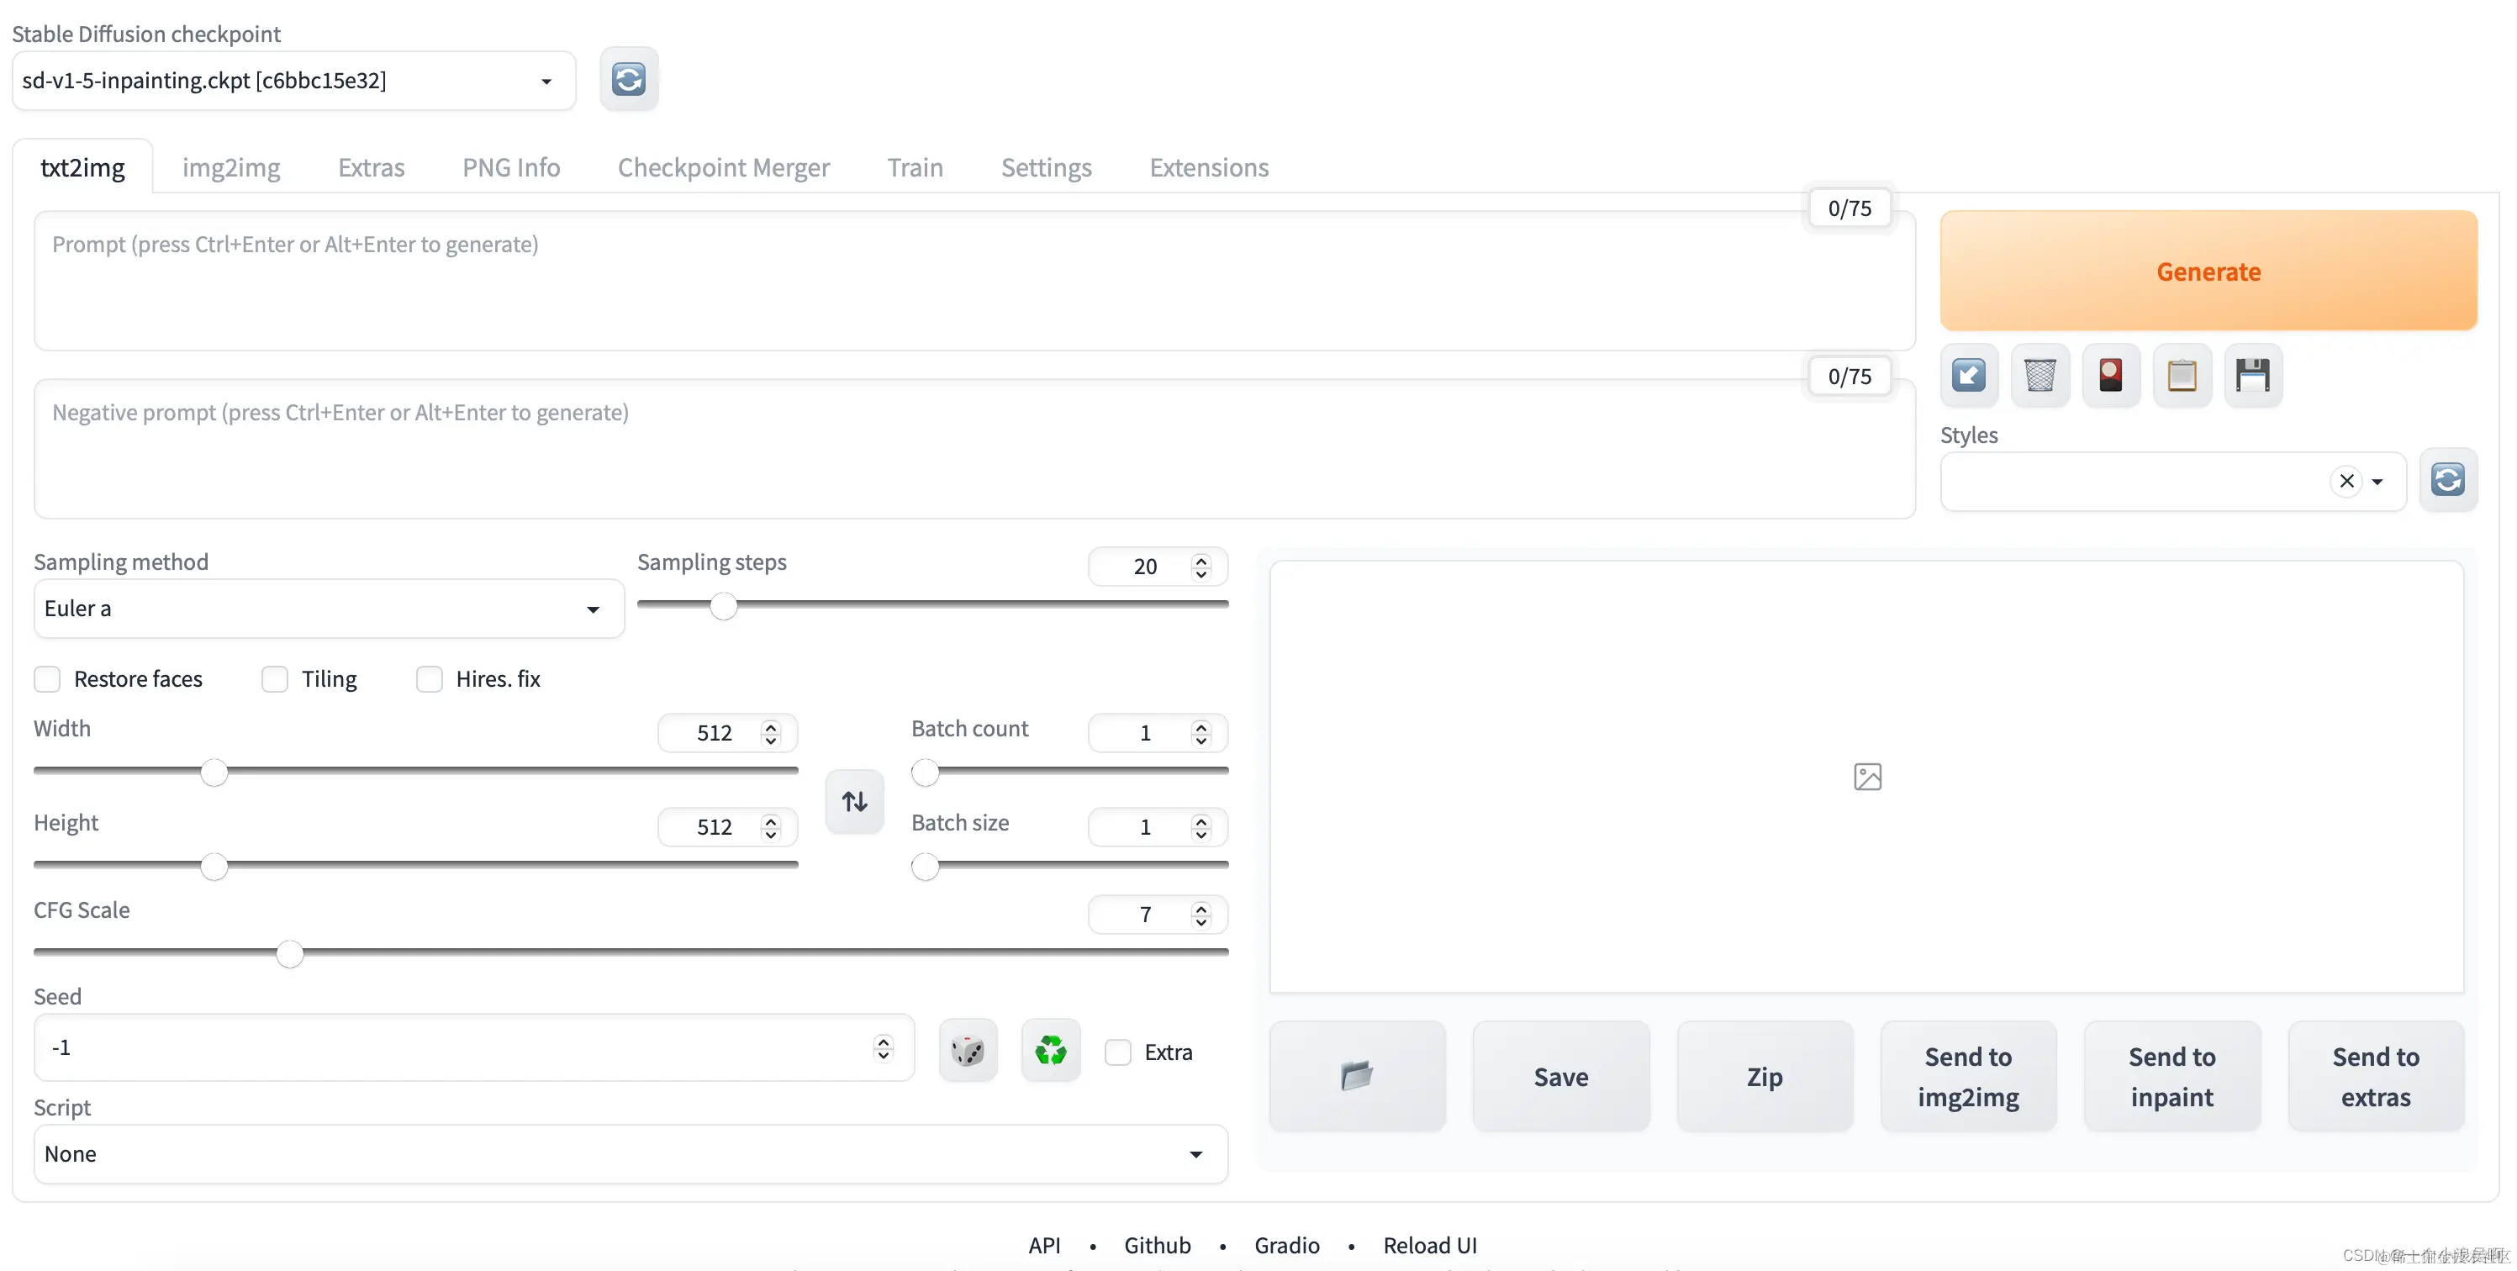This screenshot has width=2517, height=1271.
Task: Toggle the Tiling checkbox
Action: 275,679
